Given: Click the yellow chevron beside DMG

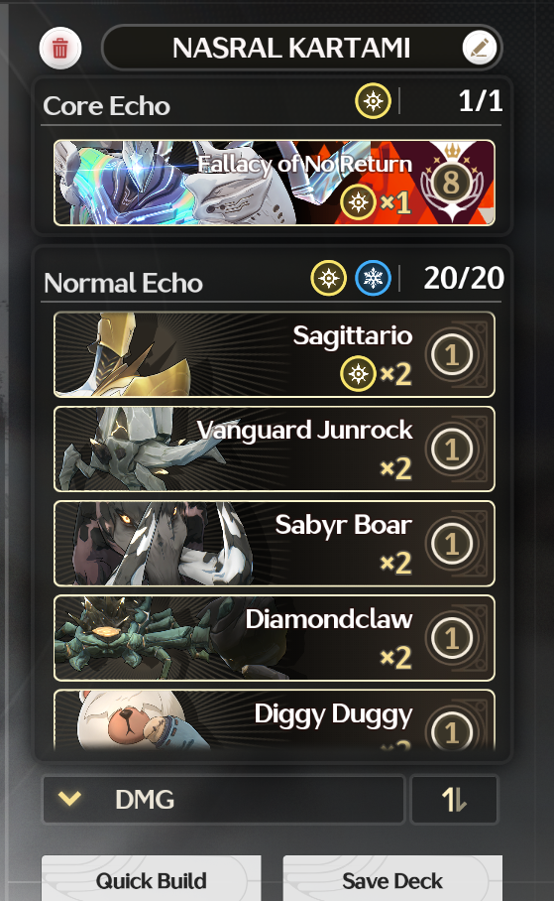Looking at the screenshot, I should click(x=69, y=798).
